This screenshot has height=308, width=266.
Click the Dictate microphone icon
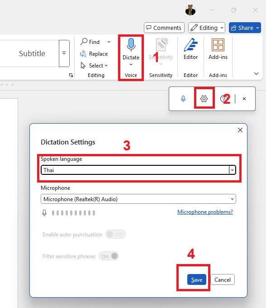(131, 44)
